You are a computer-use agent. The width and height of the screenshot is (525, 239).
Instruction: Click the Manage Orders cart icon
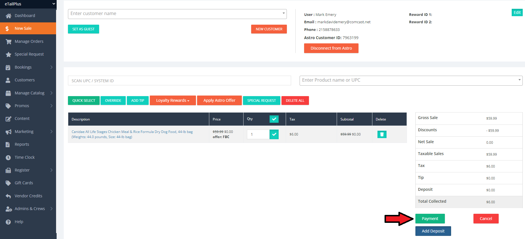pyautogui.click(x=8, y=42)
